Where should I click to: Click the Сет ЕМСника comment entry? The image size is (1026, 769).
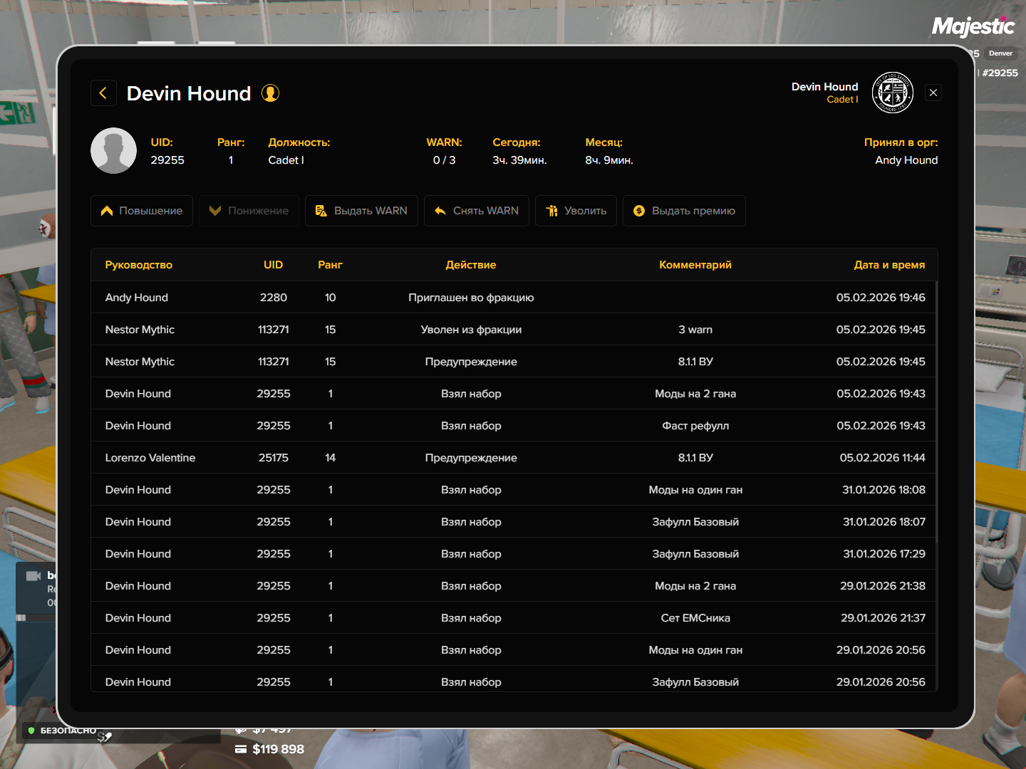tap(695, 618)
